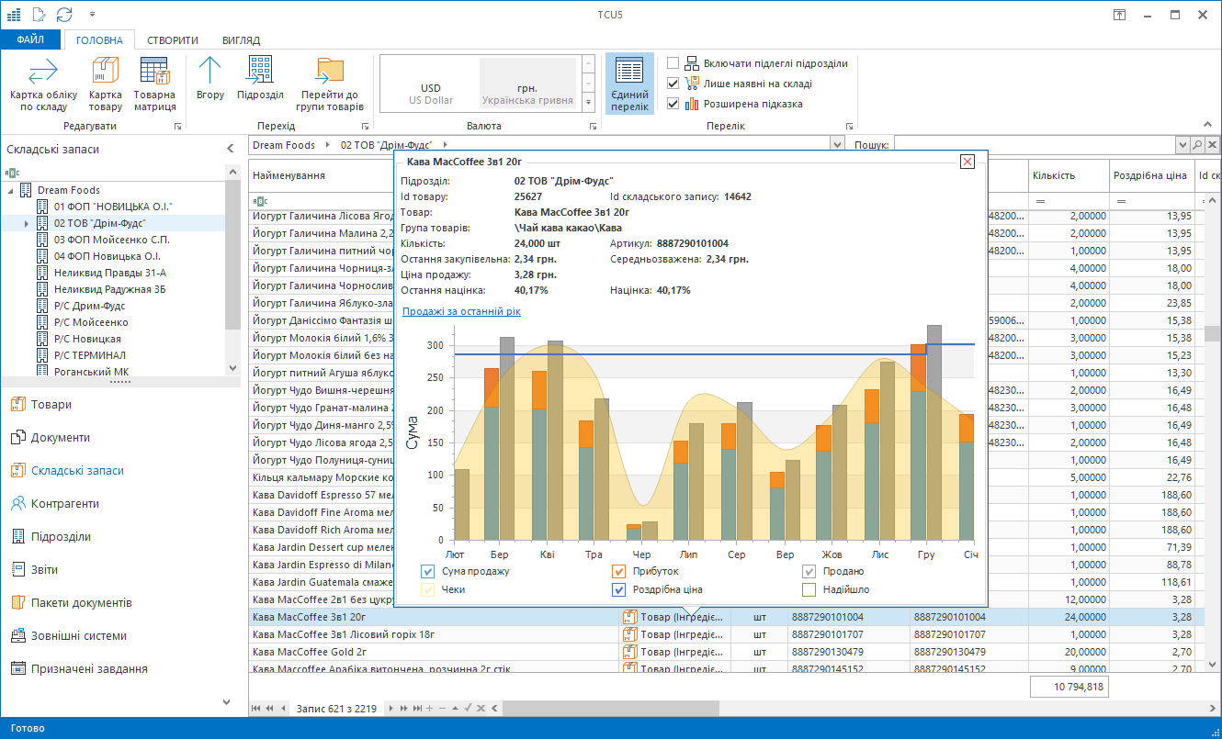
Task: Add a record with the plus button
Action: coord(430,709)
